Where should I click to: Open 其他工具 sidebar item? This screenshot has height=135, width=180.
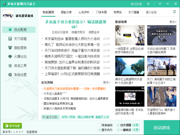click(x=19, y=66)
